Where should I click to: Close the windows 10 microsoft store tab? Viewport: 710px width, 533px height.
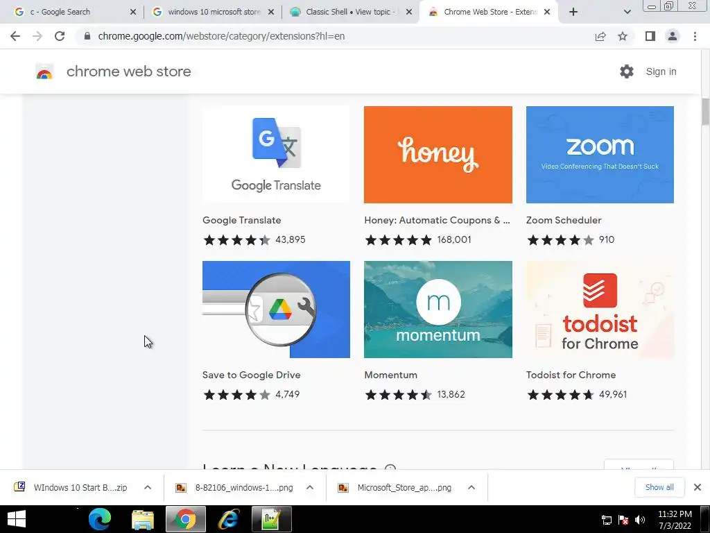(x=271, y=12)
